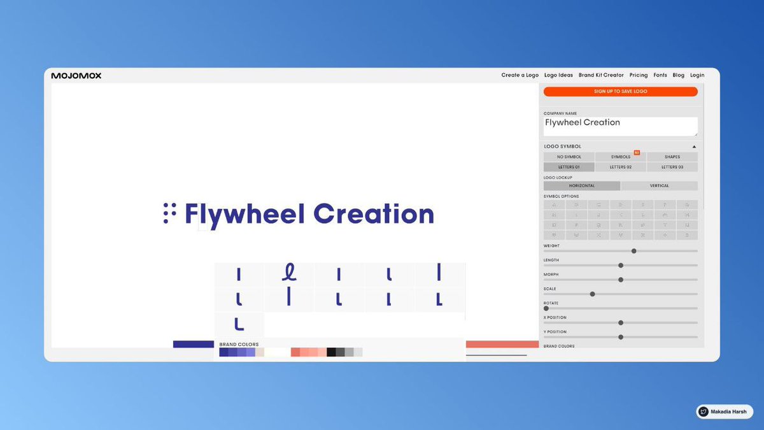This screenshot has height=430, width=764.
Task: Select Letters 03 symbol set
Action: 672,167
